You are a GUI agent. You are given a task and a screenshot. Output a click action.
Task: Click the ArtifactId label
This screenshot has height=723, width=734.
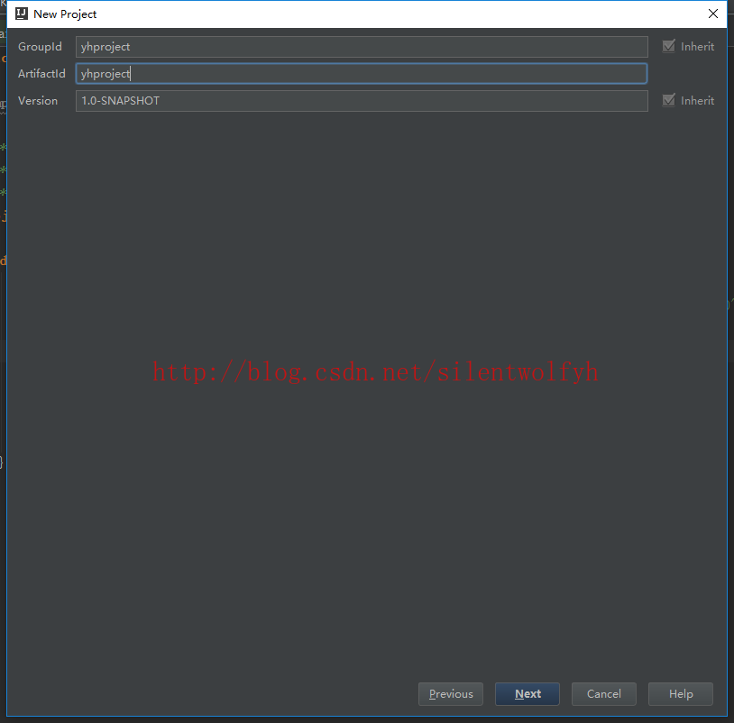41,74
